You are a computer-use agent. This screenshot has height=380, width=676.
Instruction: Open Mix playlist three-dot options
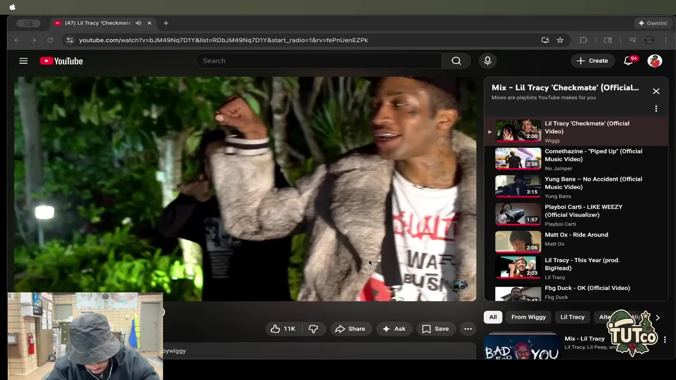[656, 109]
